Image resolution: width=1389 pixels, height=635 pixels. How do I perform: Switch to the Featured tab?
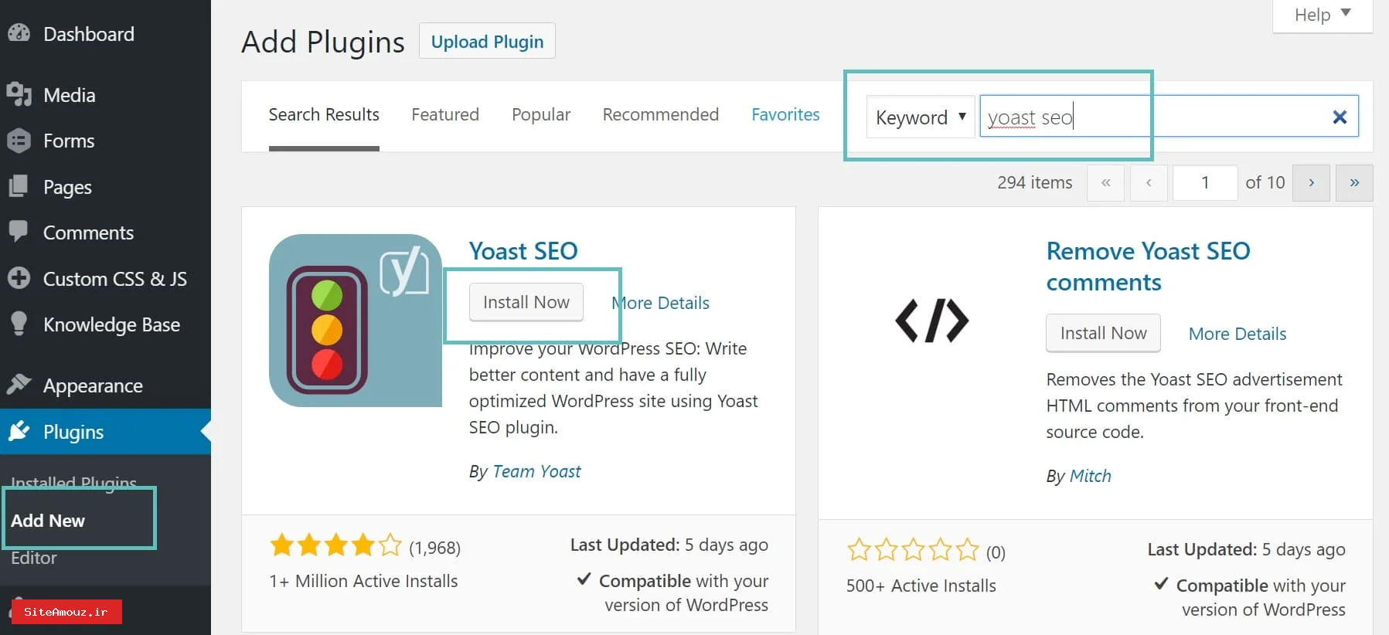pos(445,114)
